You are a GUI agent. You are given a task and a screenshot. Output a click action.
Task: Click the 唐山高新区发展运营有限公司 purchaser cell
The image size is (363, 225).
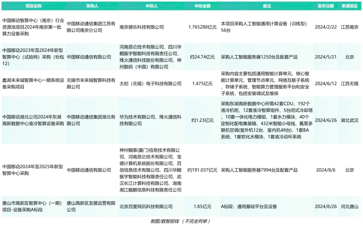91,207
